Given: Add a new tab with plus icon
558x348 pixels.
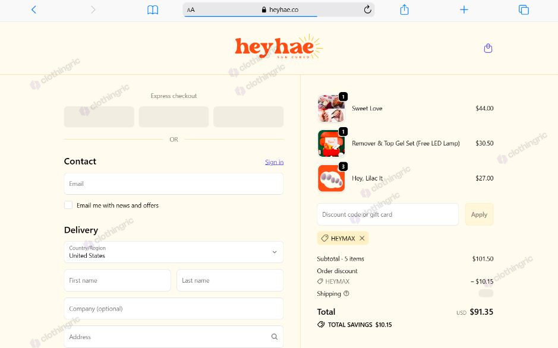Looking at the screenshot, I should (464, 10).
